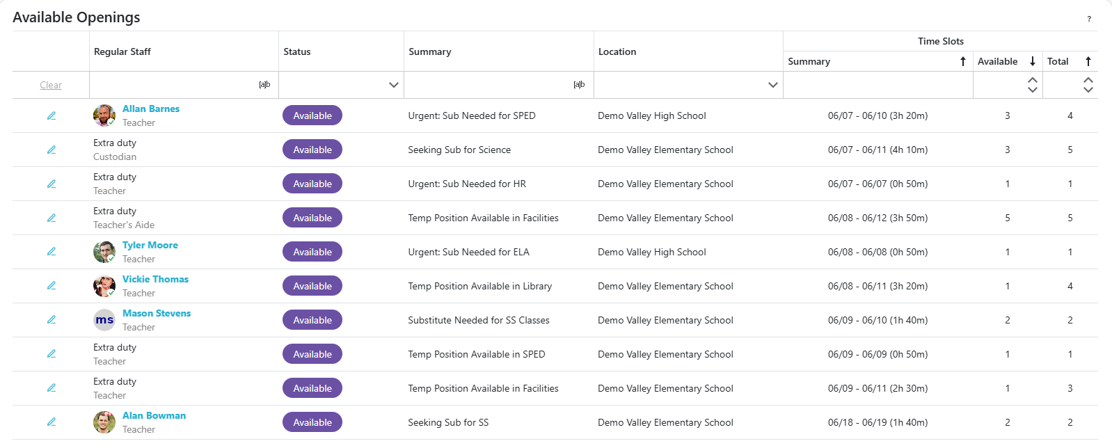This screenshot has width=1112, height=448.
Task: Open the Status filter dropdown
Action: tap(393, 85)
